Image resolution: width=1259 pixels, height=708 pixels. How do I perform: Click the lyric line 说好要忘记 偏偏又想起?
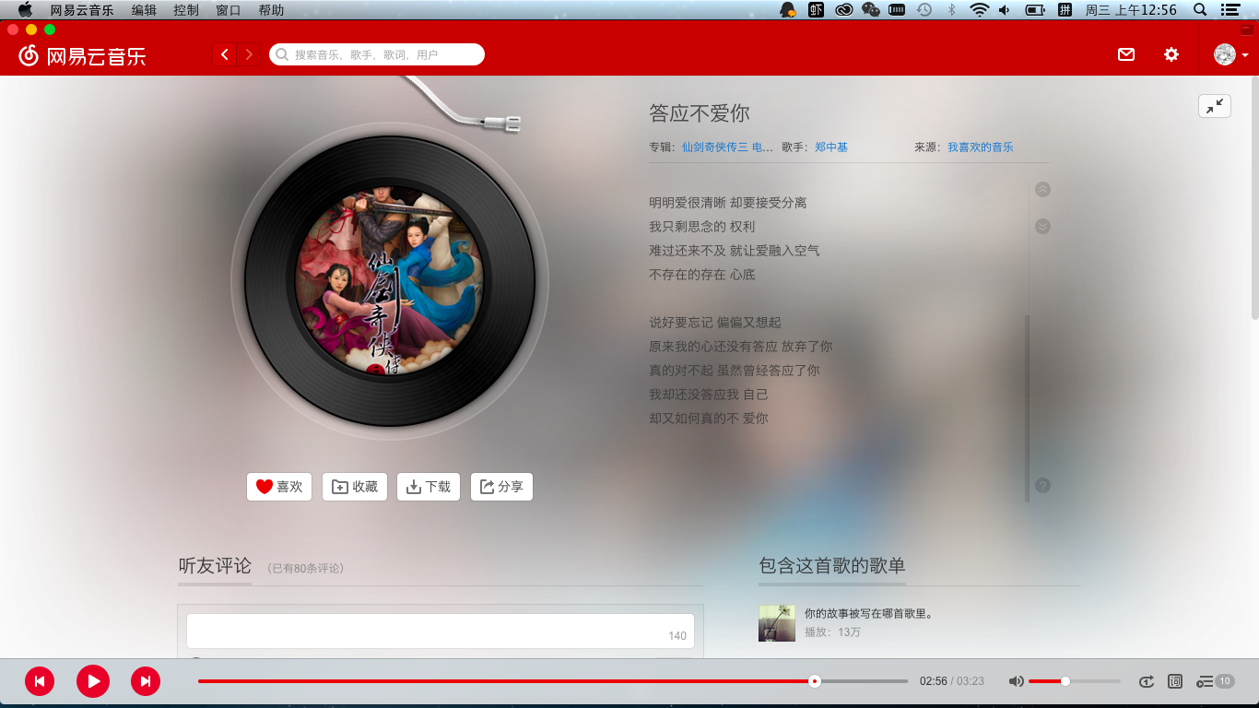click(714, 323)
